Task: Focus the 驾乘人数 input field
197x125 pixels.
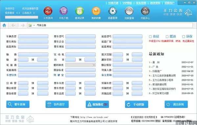Action: pyautogui.click(x=127, y=70)
